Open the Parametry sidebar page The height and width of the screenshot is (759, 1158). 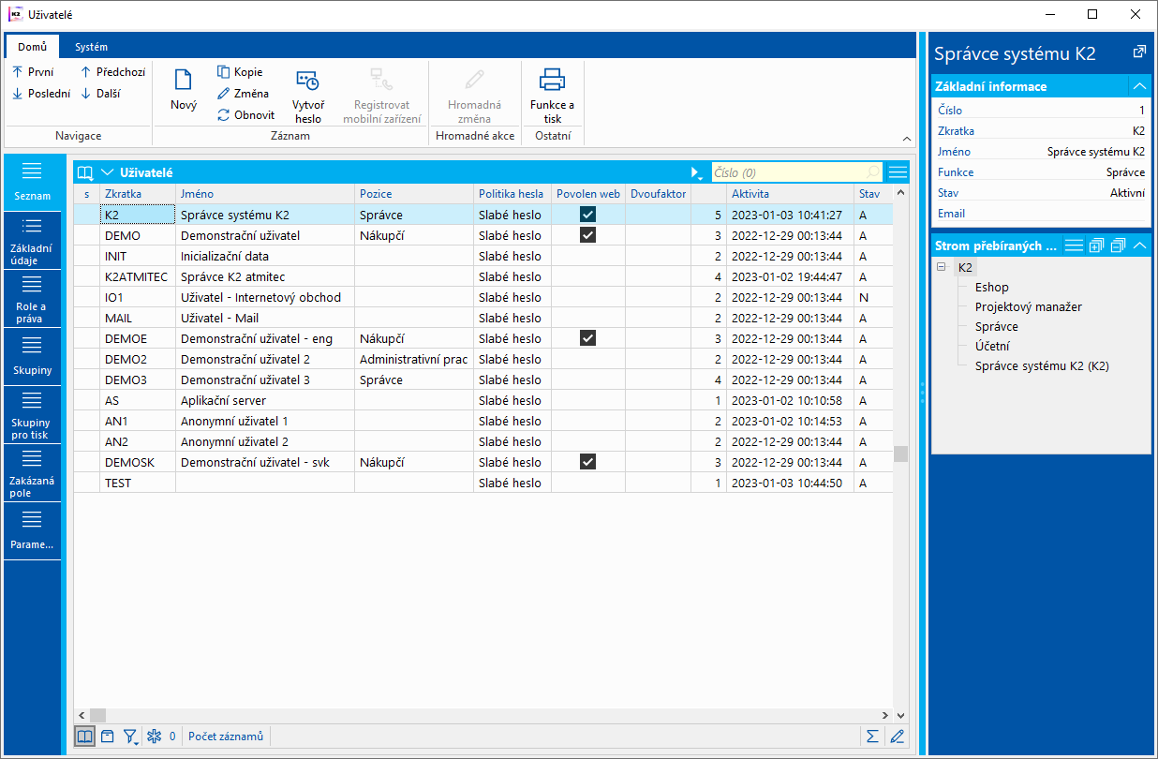33,531
